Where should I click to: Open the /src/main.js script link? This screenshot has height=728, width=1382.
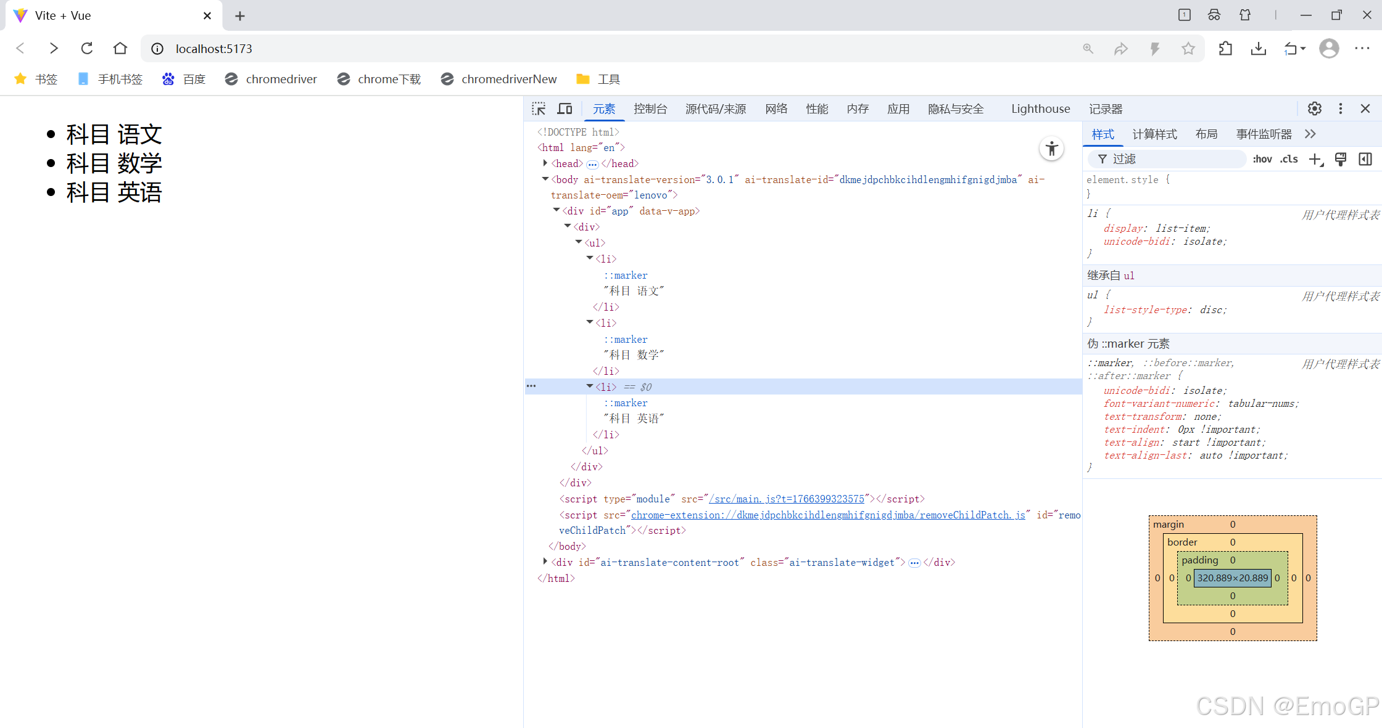(787, 499)
